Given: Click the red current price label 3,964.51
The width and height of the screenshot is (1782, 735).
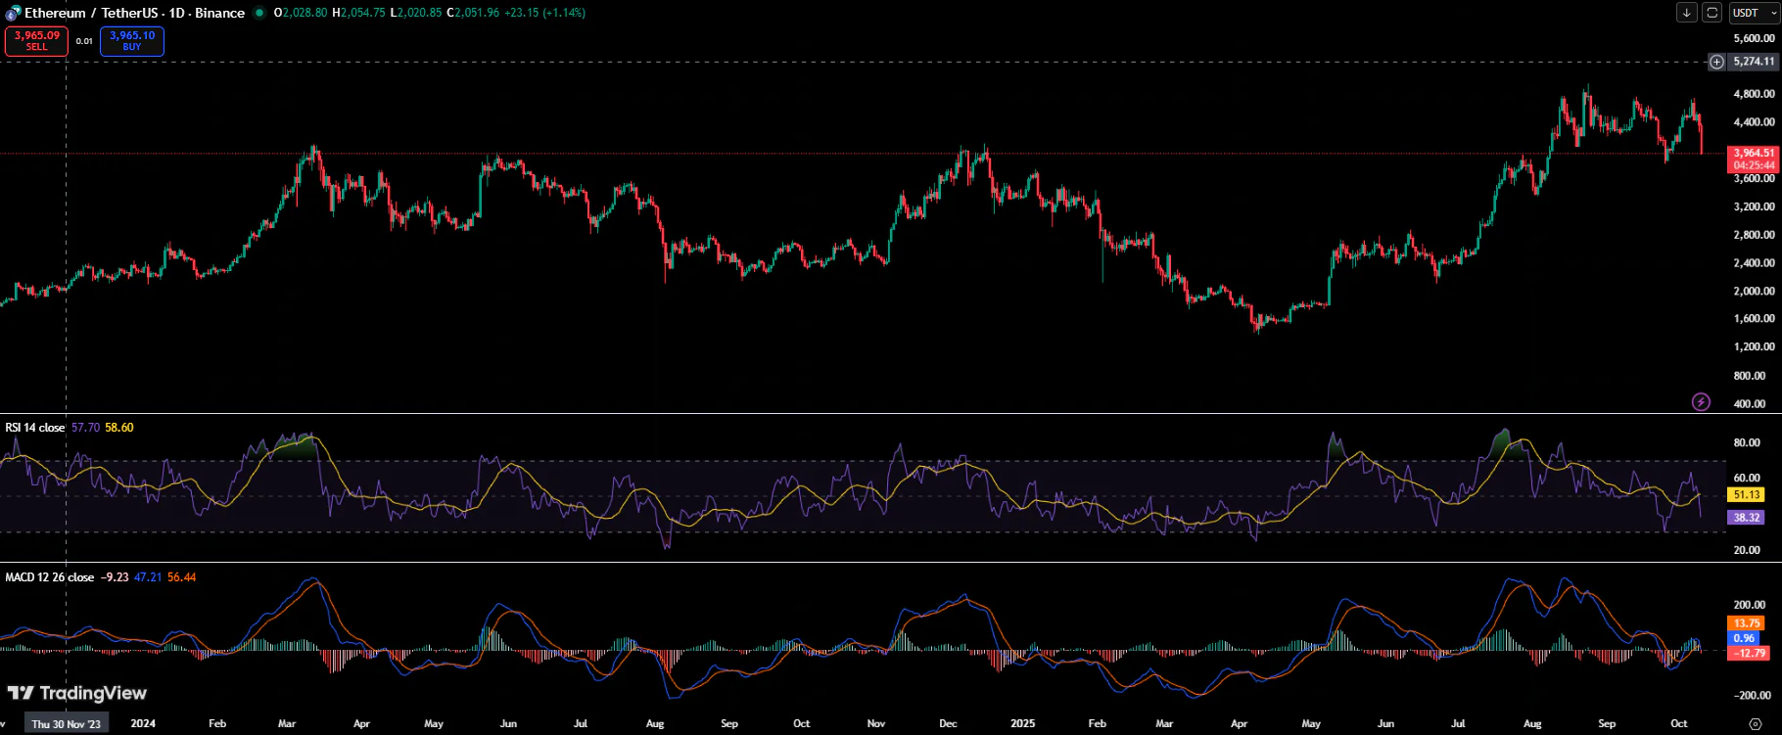Looking at the screenshot, I should 1753,153.
